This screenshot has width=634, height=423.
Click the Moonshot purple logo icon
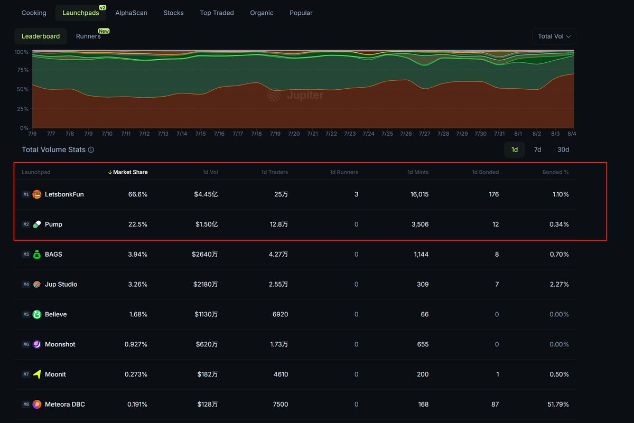point(36,344)
